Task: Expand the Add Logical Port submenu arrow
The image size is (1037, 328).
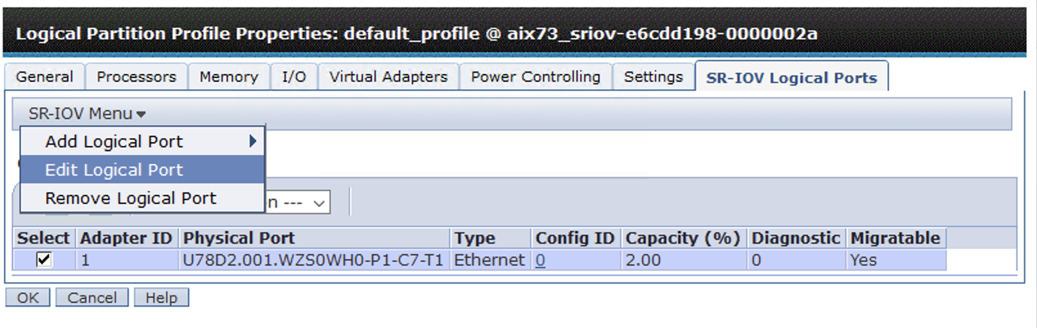Action: (253, 141)
